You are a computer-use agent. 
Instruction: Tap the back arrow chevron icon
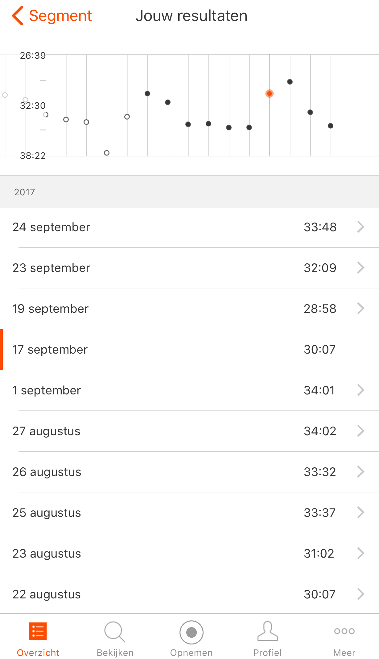coord(18,16)
